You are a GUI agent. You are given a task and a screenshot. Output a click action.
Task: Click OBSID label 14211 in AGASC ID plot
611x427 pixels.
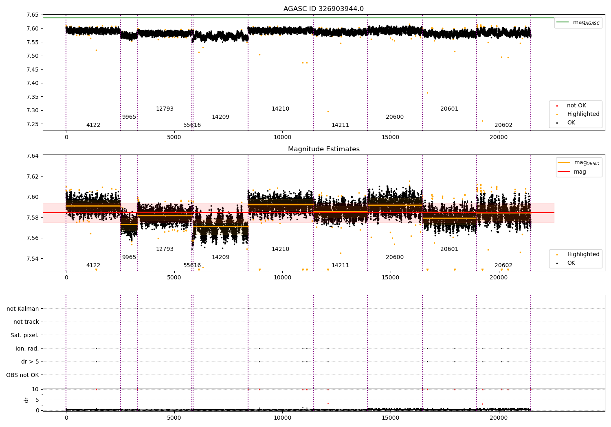coord(340,125)
